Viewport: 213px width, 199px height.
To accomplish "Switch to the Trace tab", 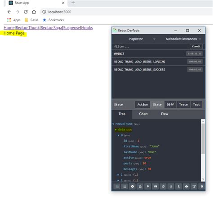I will tap(183, 105).
